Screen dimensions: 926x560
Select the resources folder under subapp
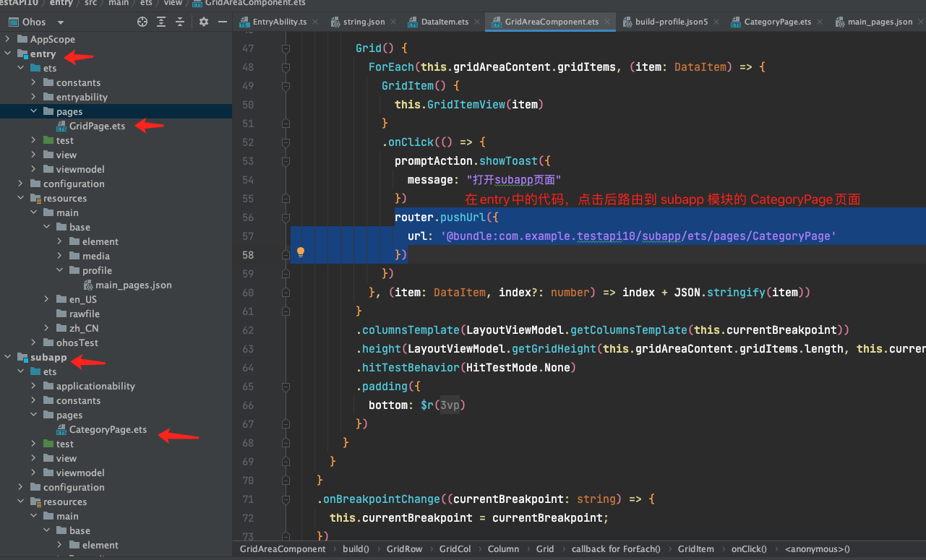tap(65, 501)
